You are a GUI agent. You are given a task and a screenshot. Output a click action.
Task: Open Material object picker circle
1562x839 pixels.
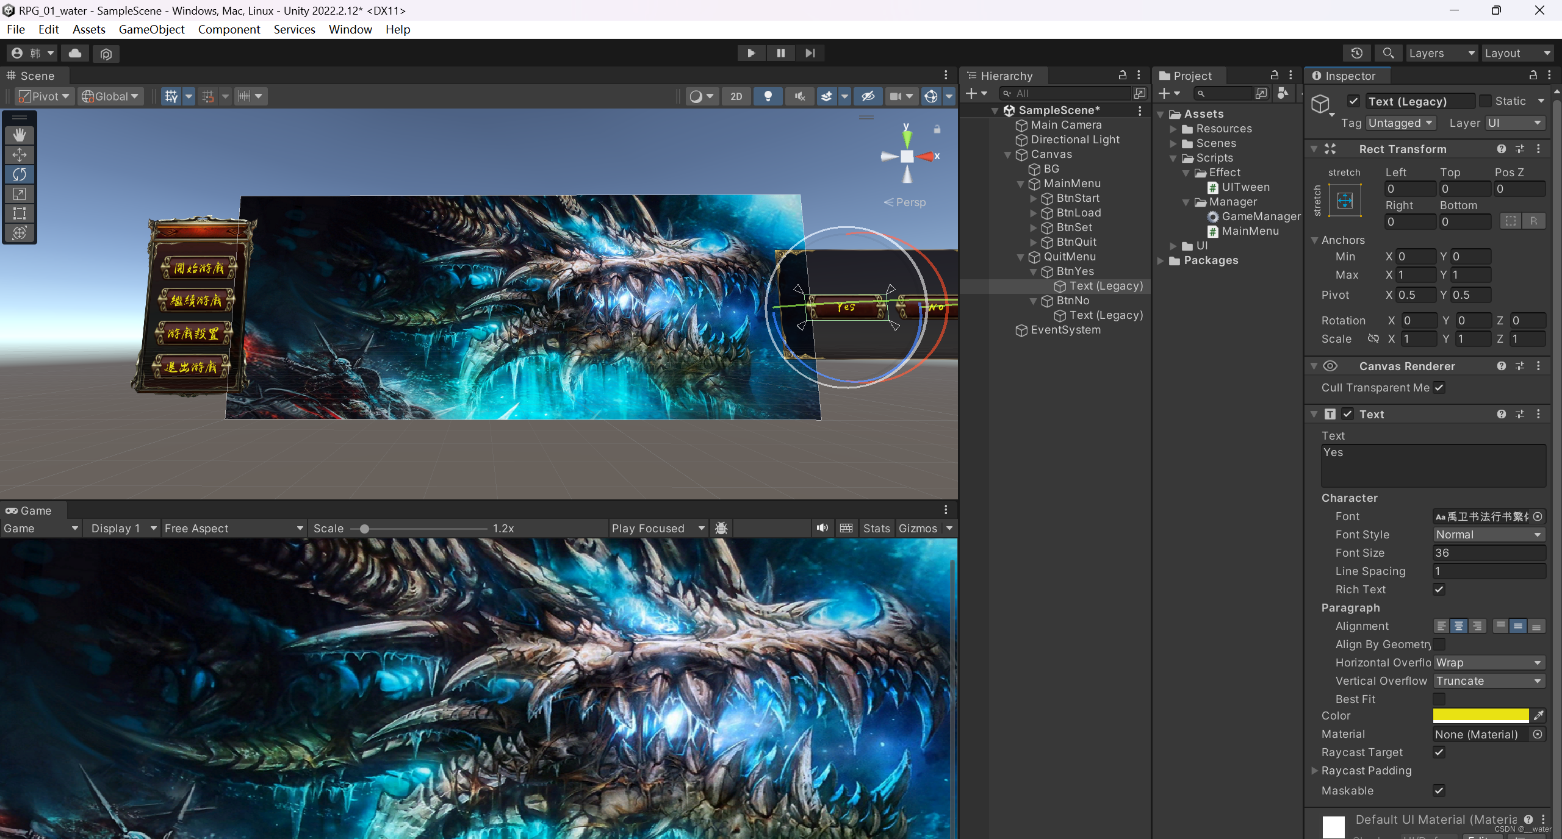[x=1538, y=734]
